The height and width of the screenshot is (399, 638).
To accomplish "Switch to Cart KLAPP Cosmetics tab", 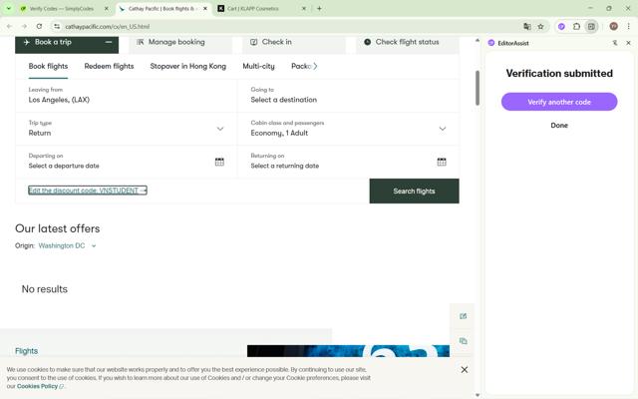I will click(x=253, y=9).
